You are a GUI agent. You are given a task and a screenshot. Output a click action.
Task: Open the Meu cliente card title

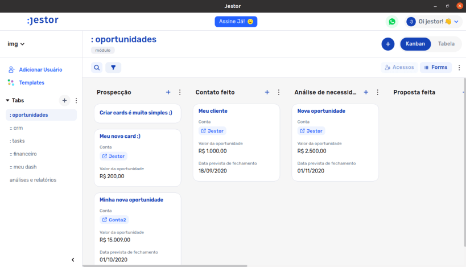pos(213,111)
